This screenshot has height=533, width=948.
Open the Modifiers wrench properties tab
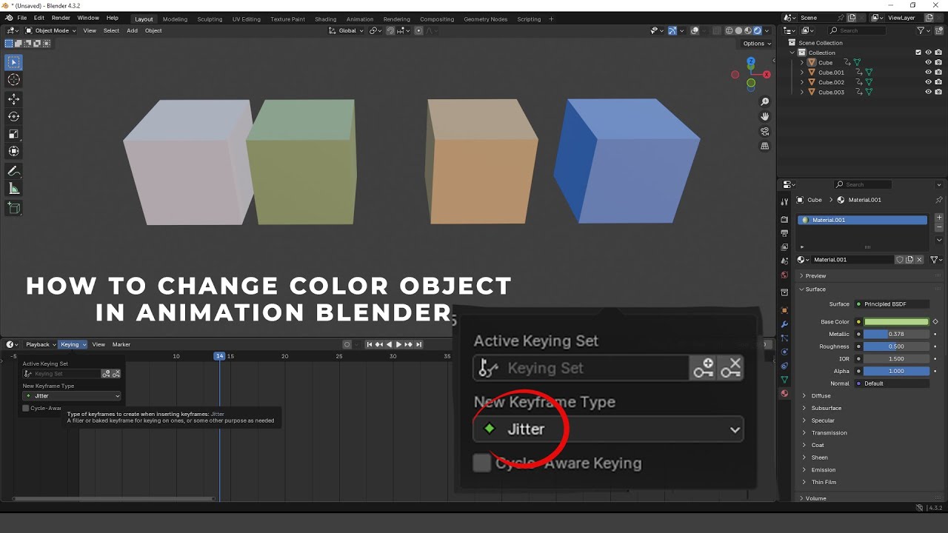point(784,324)
